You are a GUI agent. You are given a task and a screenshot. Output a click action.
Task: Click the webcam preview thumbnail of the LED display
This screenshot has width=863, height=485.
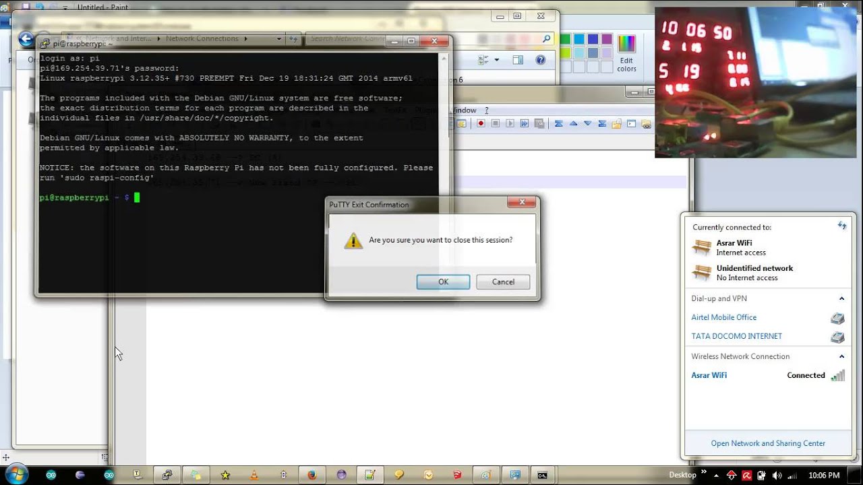coord(755,83)
